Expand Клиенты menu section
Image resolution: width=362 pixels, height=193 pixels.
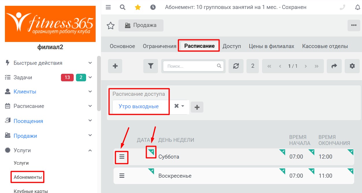90,91
